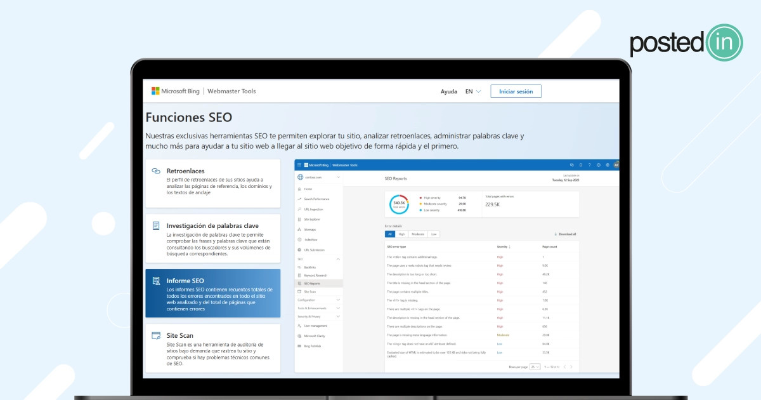Click the URL Inspection magnifier icon
The width and height of the screenshot is (761, 400).
(x=299, y=209)
